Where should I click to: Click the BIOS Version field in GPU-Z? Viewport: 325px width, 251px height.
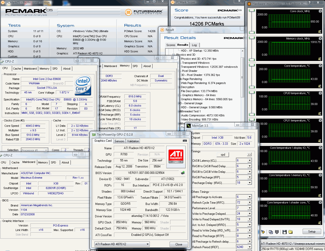click(x=146, y=173)
